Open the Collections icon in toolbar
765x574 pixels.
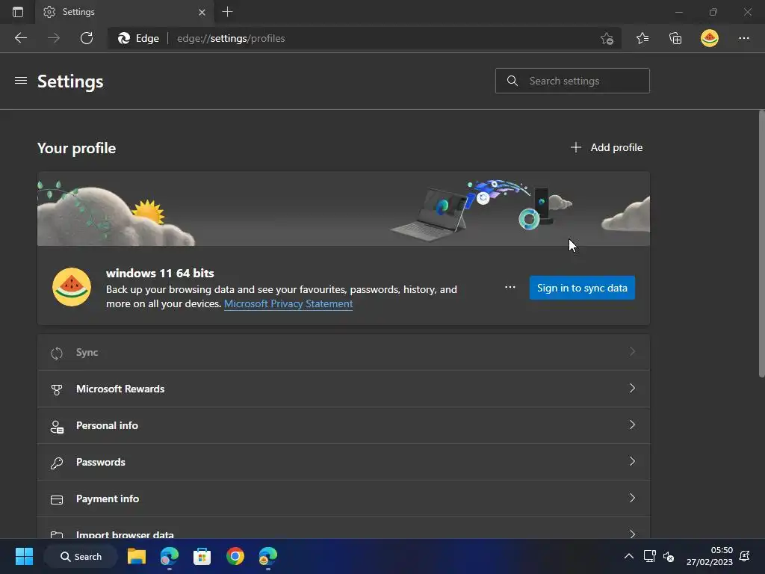[675, 38]
